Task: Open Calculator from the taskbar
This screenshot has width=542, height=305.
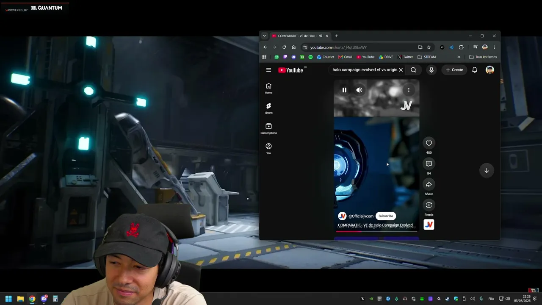Action: tap(55, 299)
